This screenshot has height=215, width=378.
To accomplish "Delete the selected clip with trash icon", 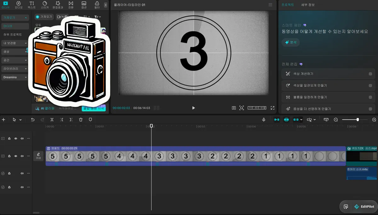I will tap(81, 120).
